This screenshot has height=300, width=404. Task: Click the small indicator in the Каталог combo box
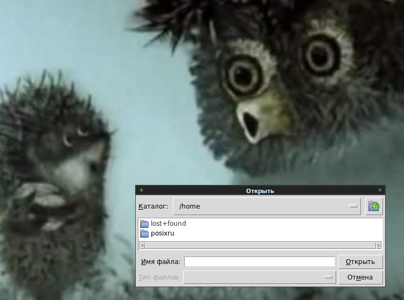(x=353, y=206)
